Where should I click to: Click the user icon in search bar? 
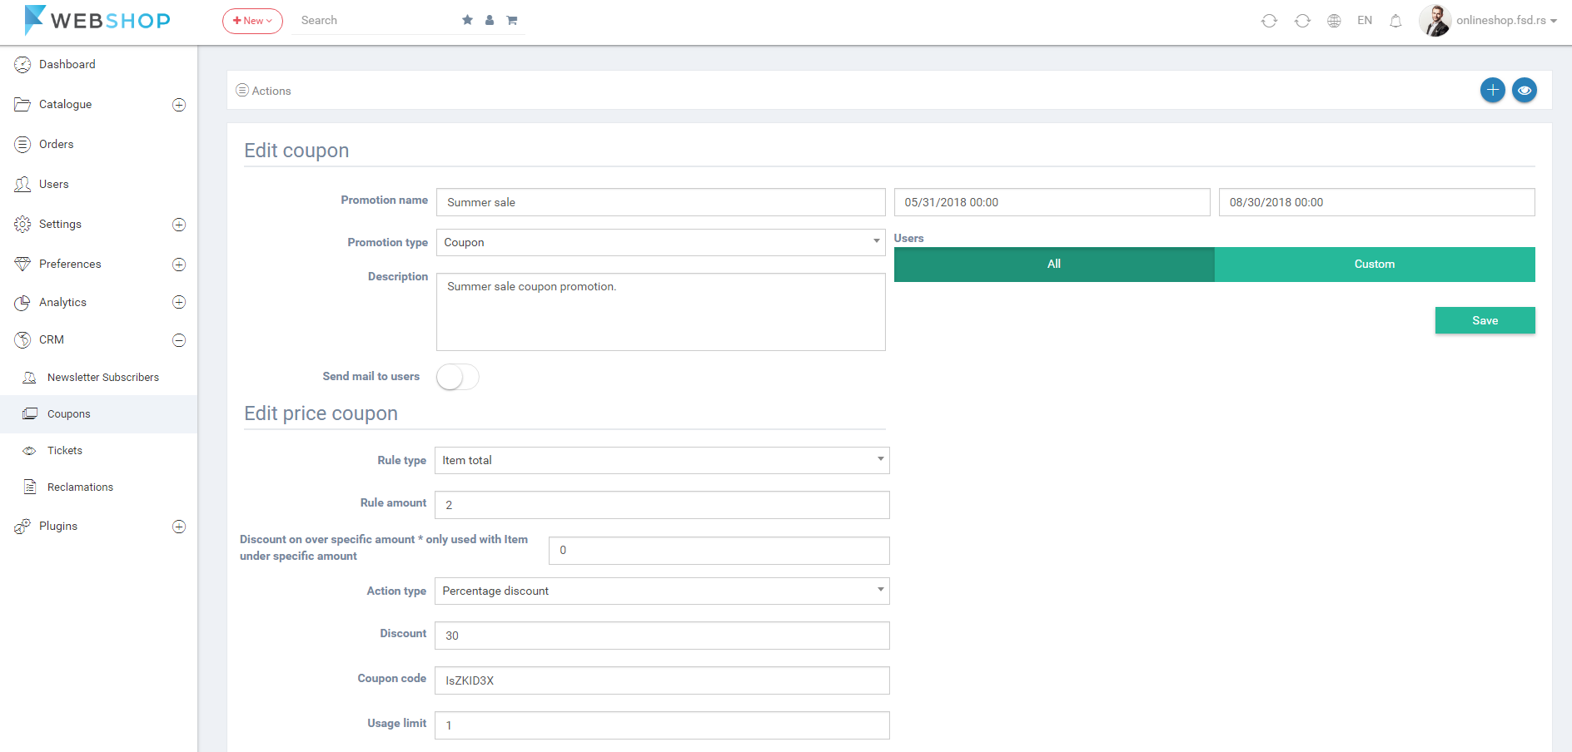pyautogui.click(x=490, y=20)
